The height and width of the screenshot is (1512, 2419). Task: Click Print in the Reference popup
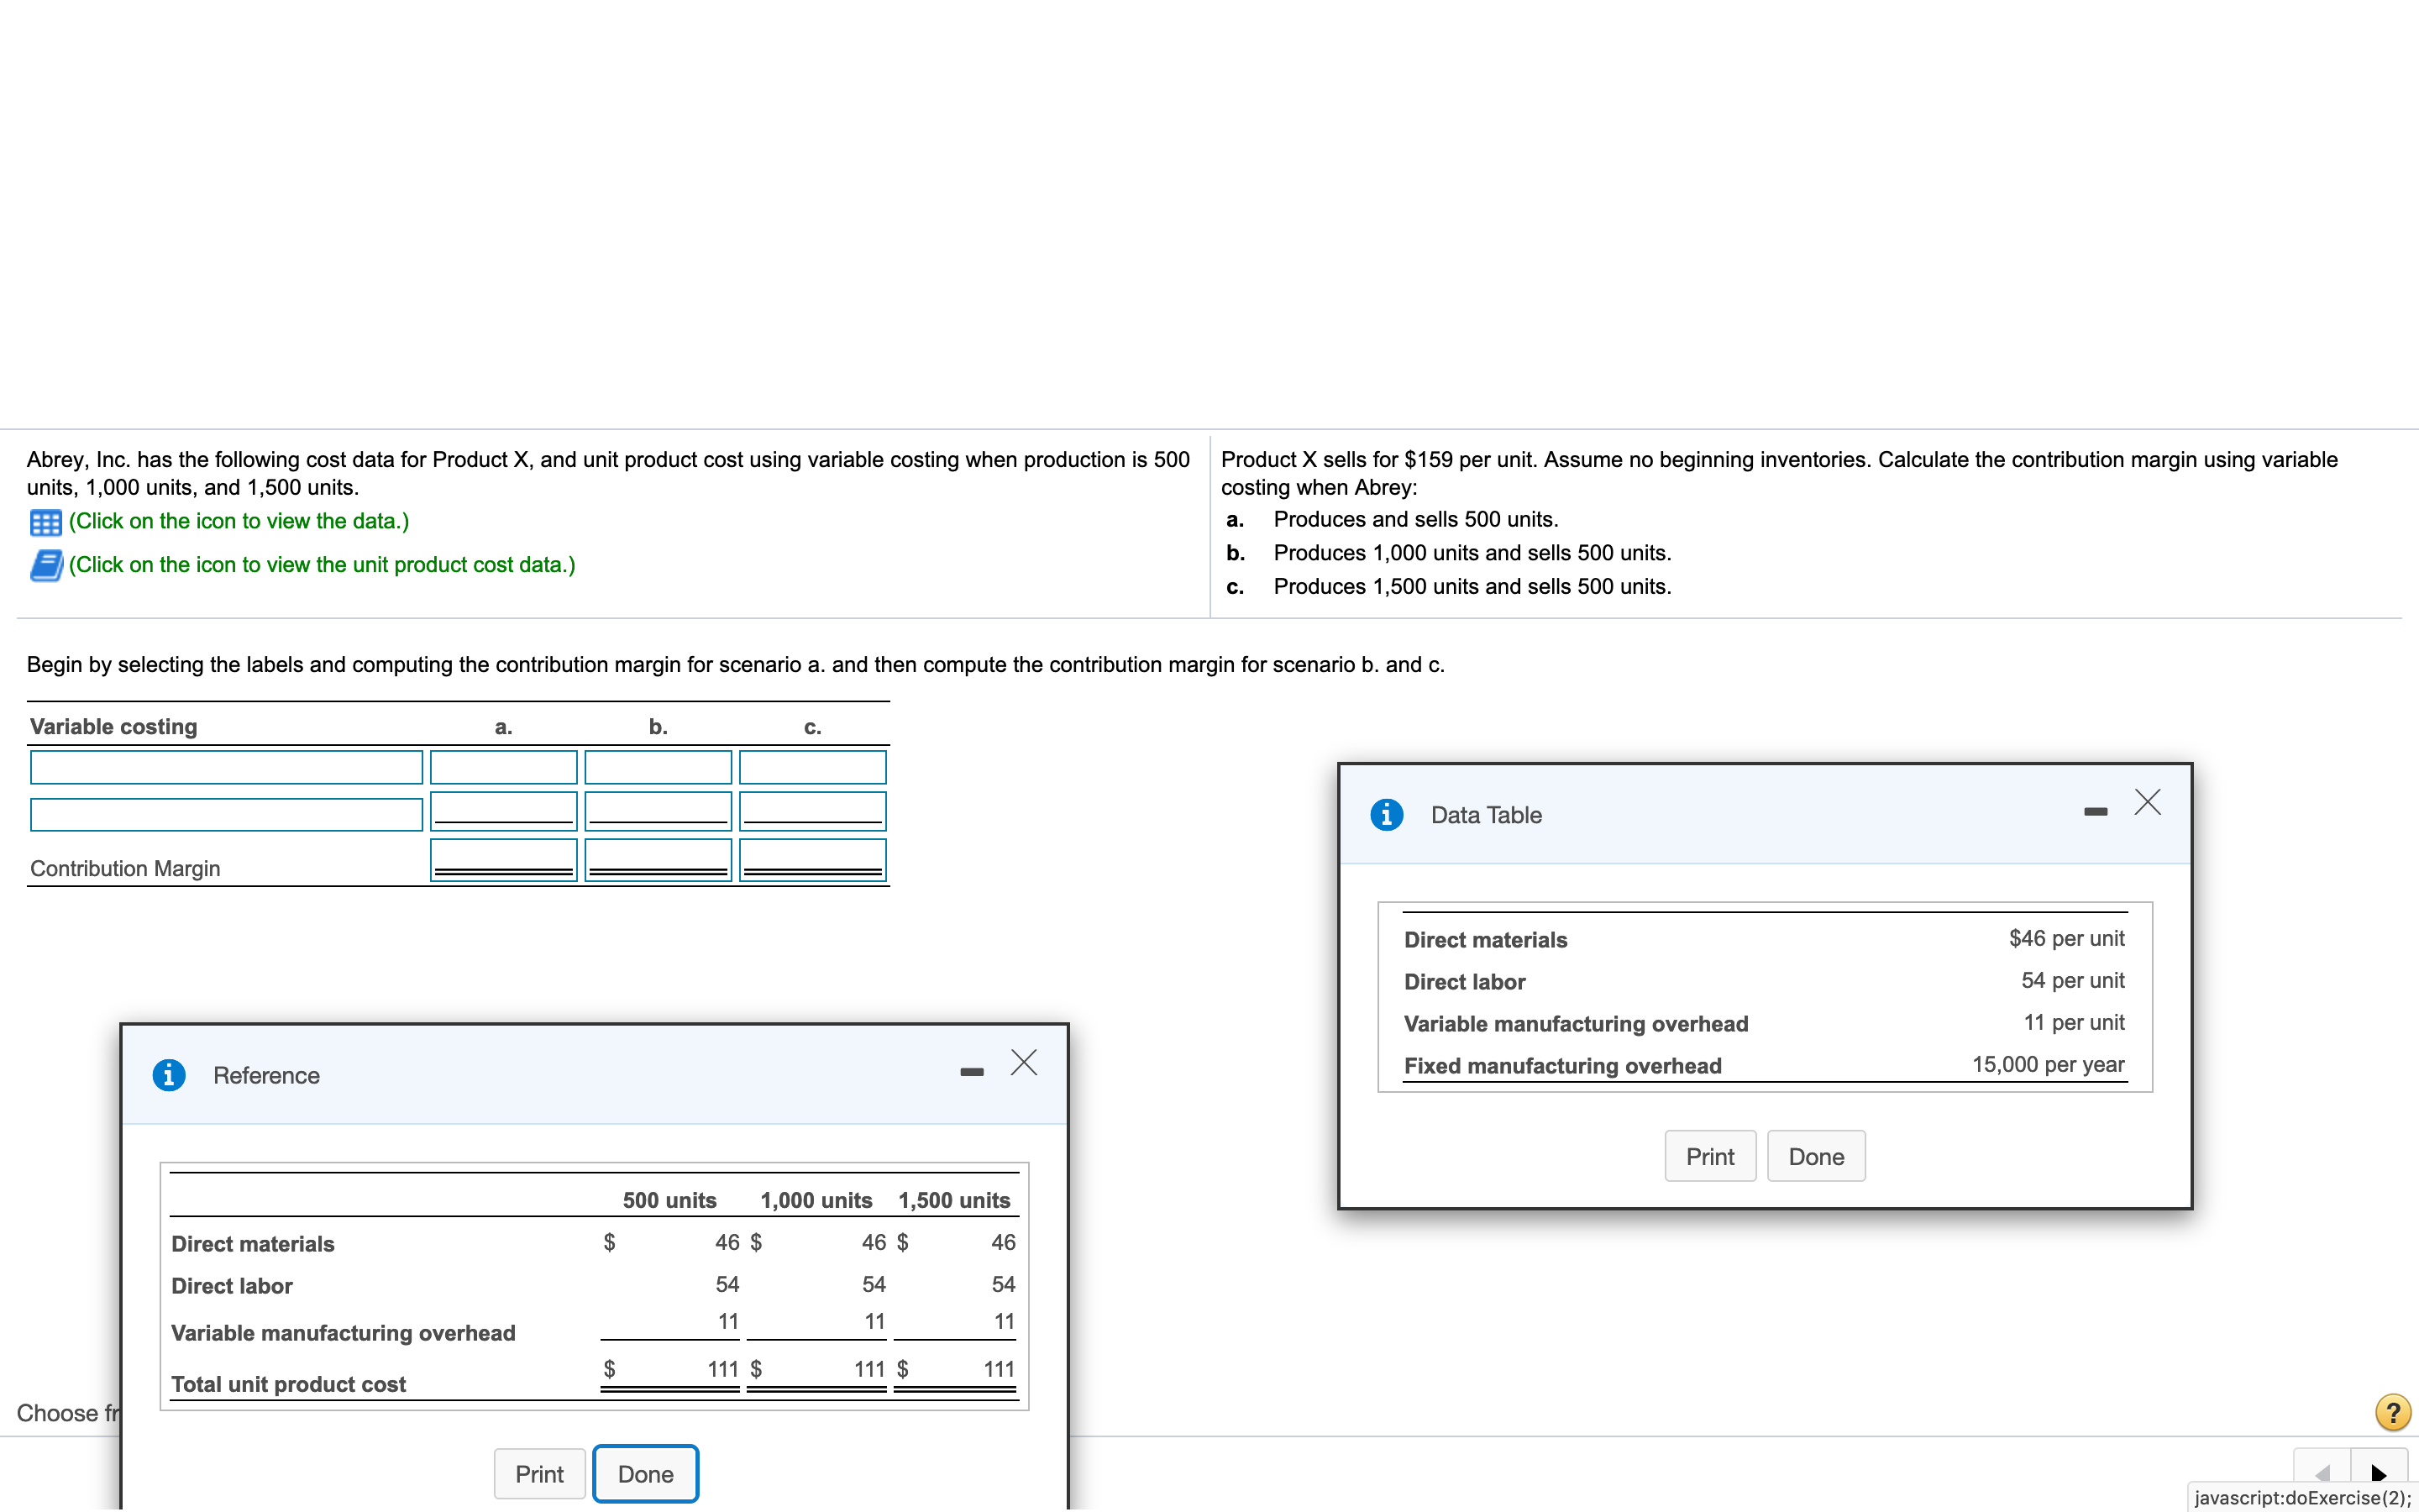coord(540,1474)
